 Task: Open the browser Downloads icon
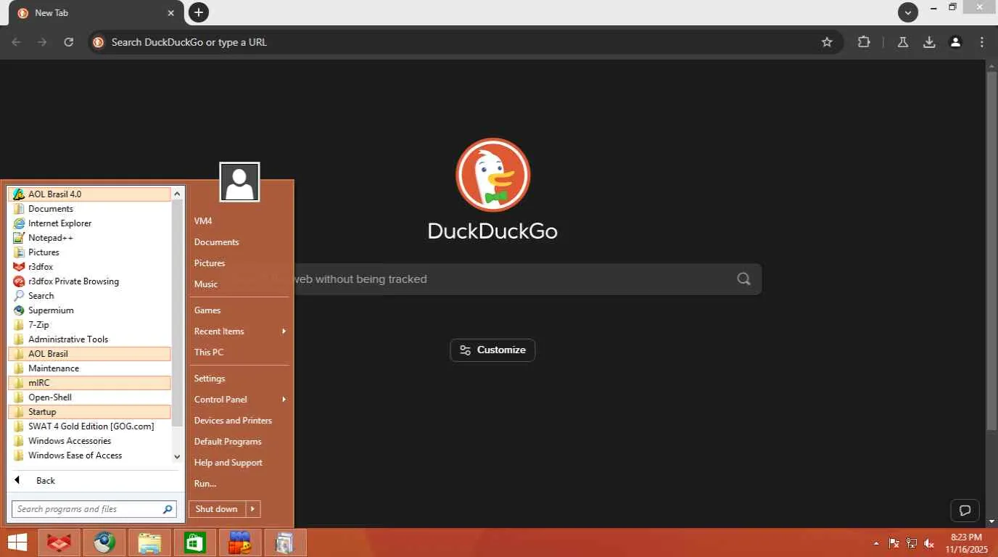point(929,42)
